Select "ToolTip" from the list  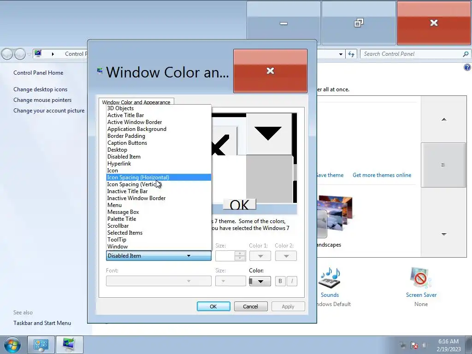click(159, 240)
